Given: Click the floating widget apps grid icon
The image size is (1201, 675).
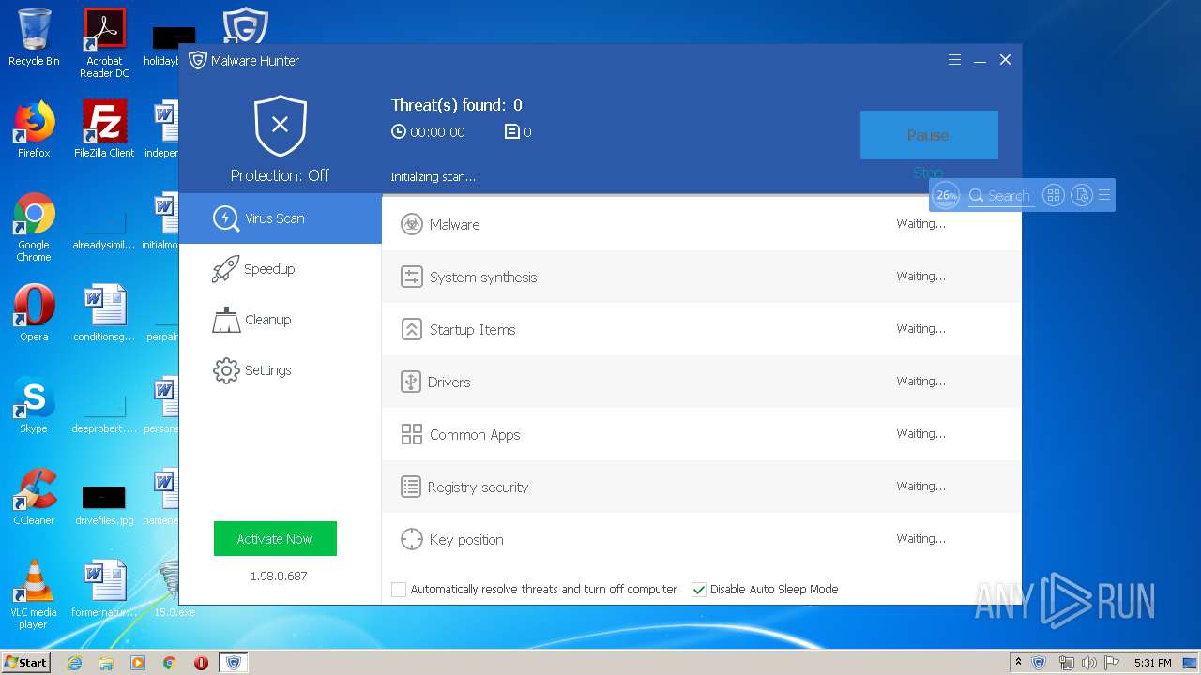Looking at the screenshot, I should pyautogui.click(x=1054, y=195).
